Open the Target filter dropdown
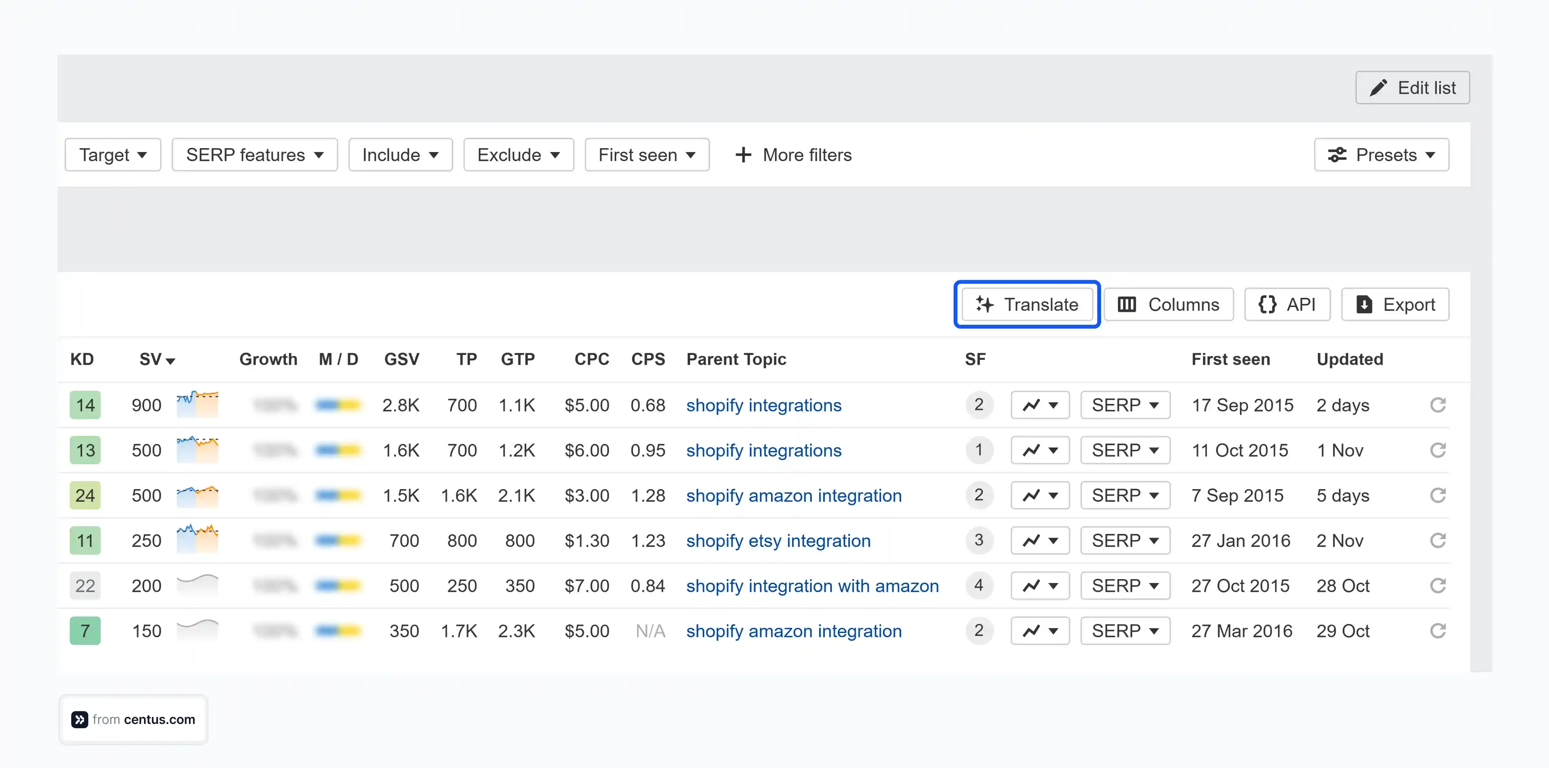The width and height of the screenshot is (1549, 768). [112, 155]
